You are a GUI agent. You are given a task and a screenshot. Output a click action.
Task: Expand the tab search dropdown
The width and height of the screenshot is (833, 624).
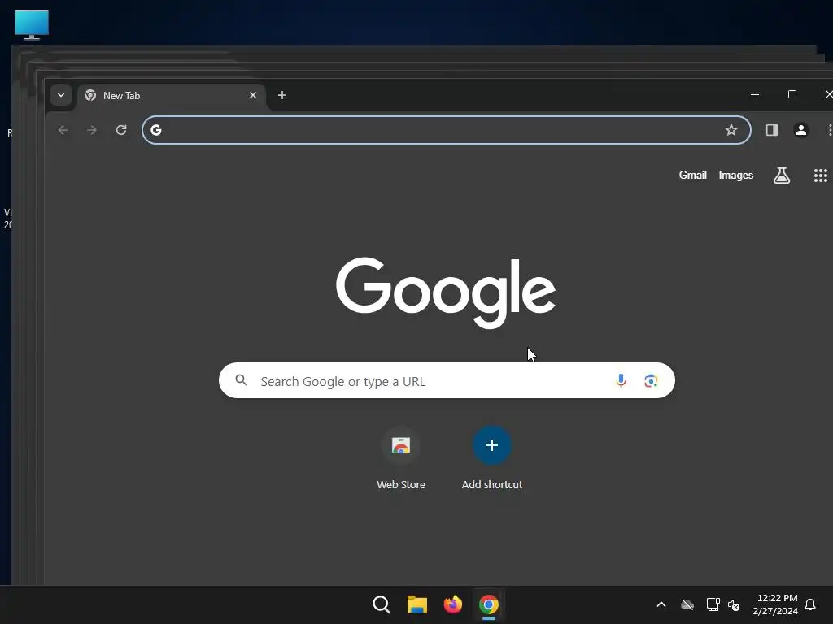61,96
